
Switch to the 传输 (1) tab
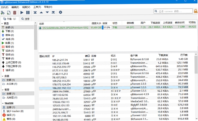click(x=10, y=19)
